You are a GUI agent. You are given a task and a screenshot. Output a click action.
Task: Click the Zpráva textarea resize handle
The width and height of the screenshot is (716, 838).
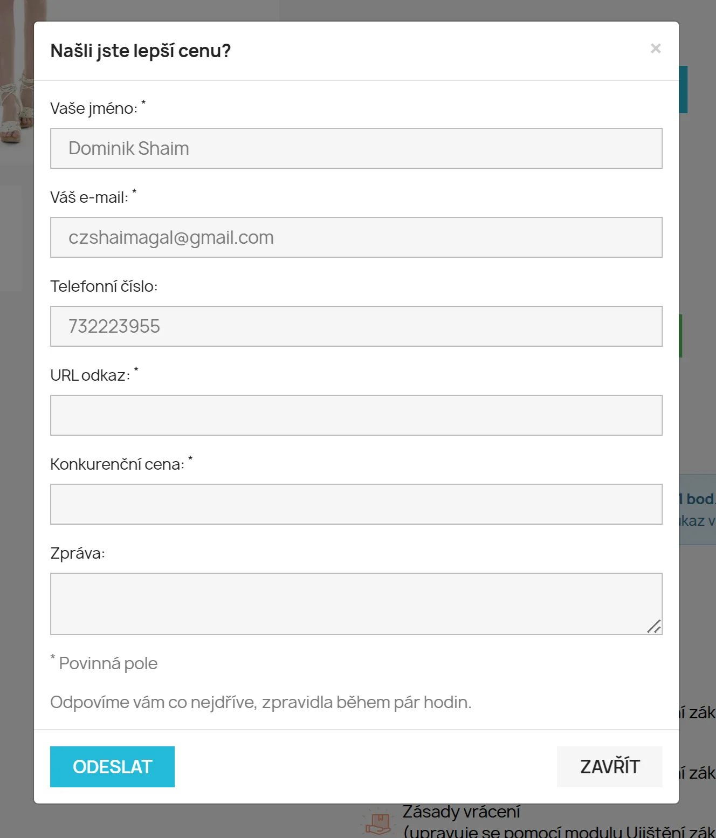(x=654, y=627)
